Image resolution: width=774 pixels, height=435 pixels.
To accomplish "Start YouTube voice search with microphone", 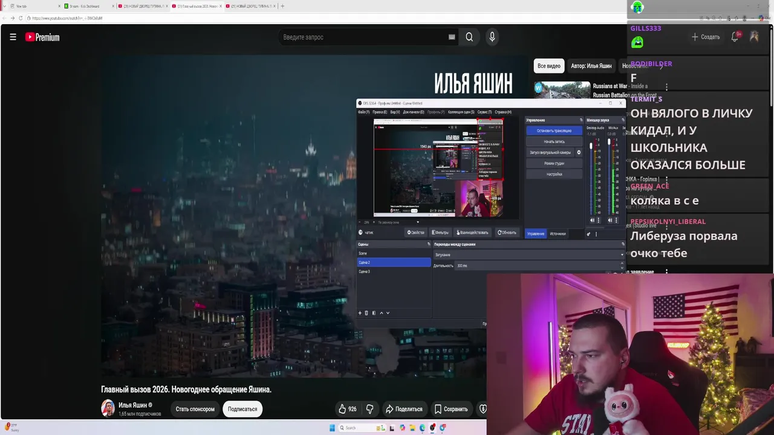I will click(x=492, y=37).
